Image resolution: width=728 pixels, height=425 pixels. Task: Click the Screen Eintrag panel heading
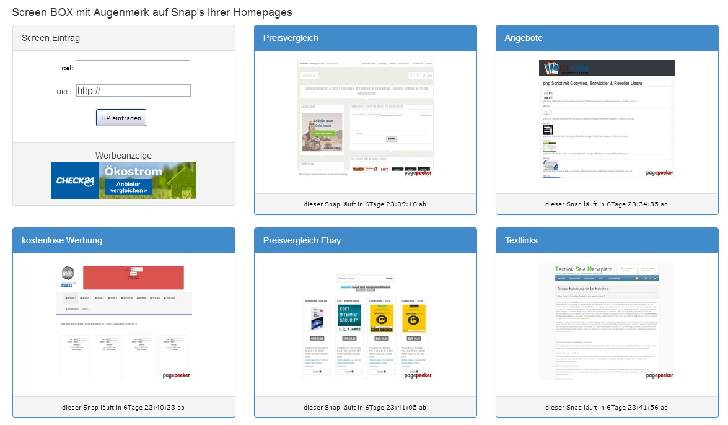pyautogui.click(x=51, y=38)
